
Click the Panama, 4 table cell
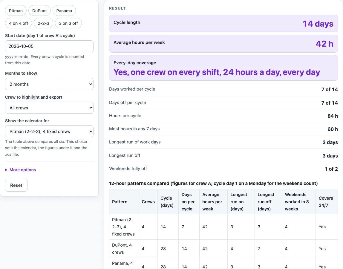tap(124, 264)
